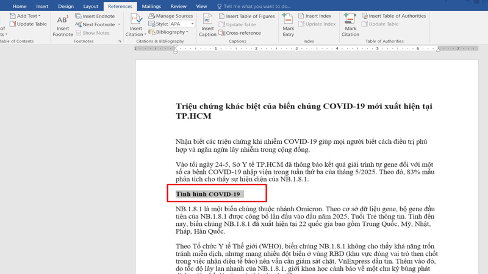This screenshot has width=488, height=274.
Task: Click the highlighted heading Tình hình COVID-19
Action: 208,194
